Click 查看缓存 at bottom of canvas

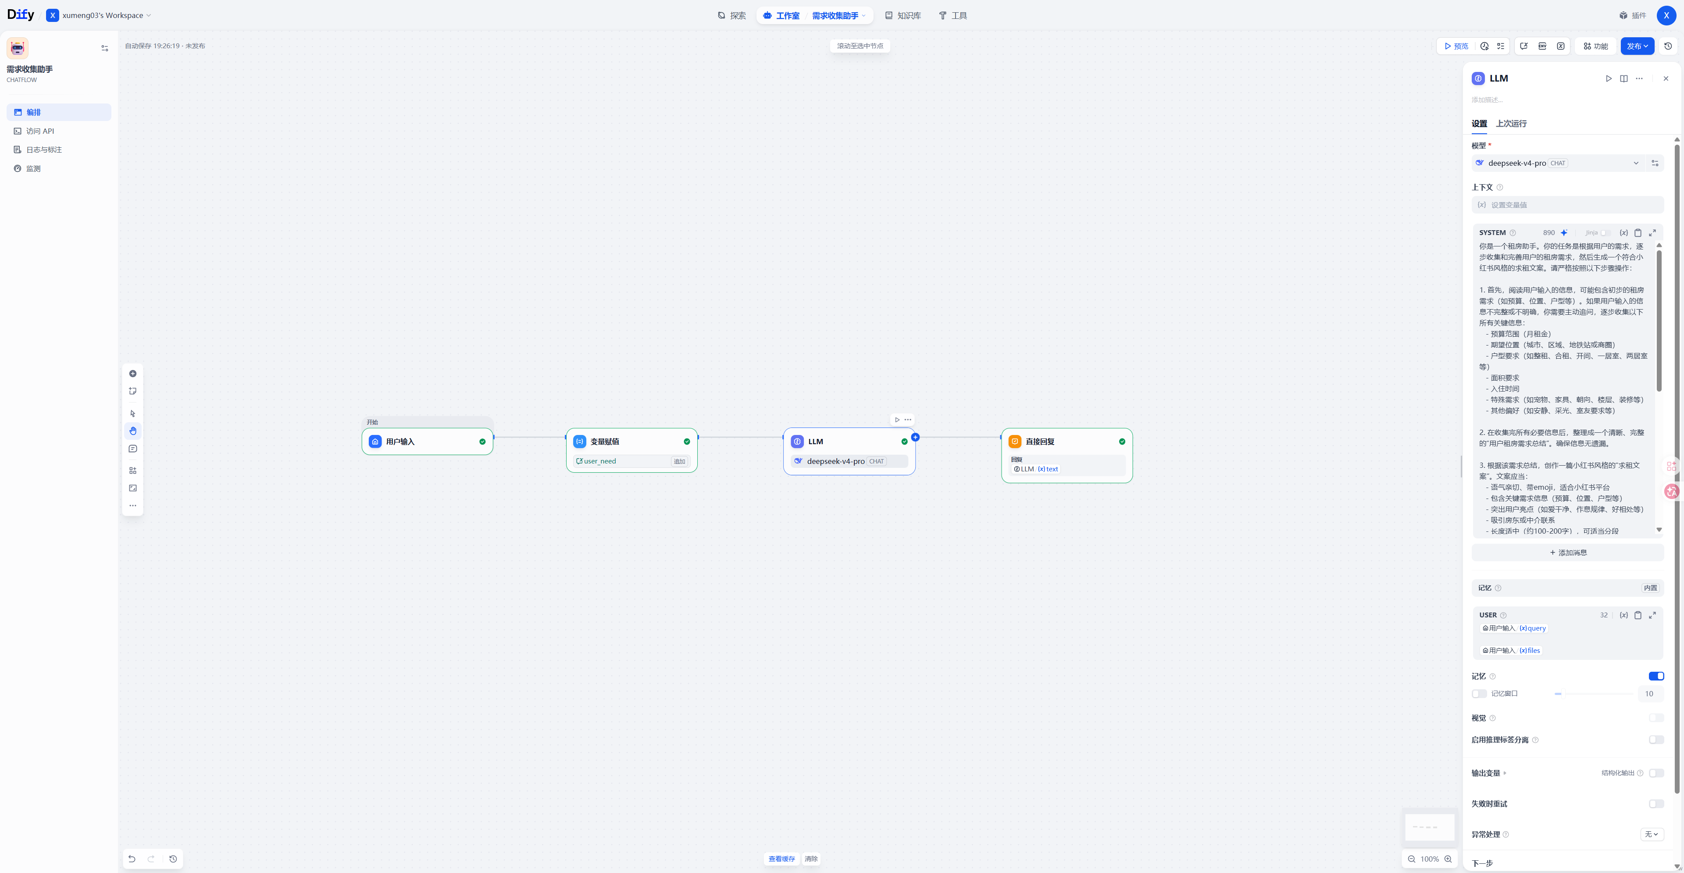click(781, 859)
